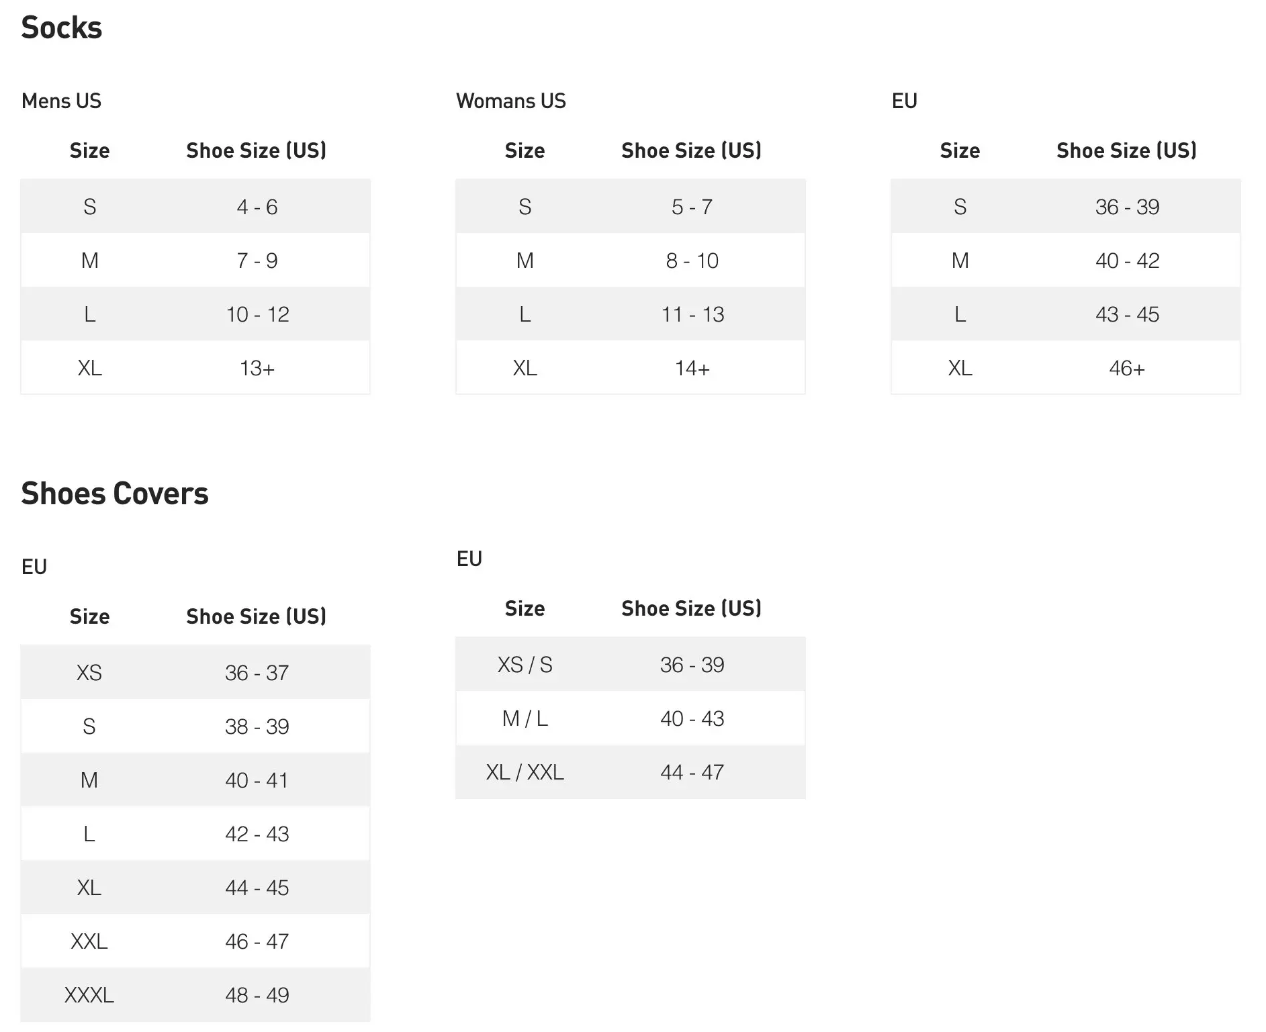
Task: Click the Socks section heading
Action: point(61,28)
